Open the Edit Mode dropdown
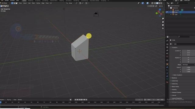The width and height of the screenshot is (195, 109). click(x=5, y=3)
